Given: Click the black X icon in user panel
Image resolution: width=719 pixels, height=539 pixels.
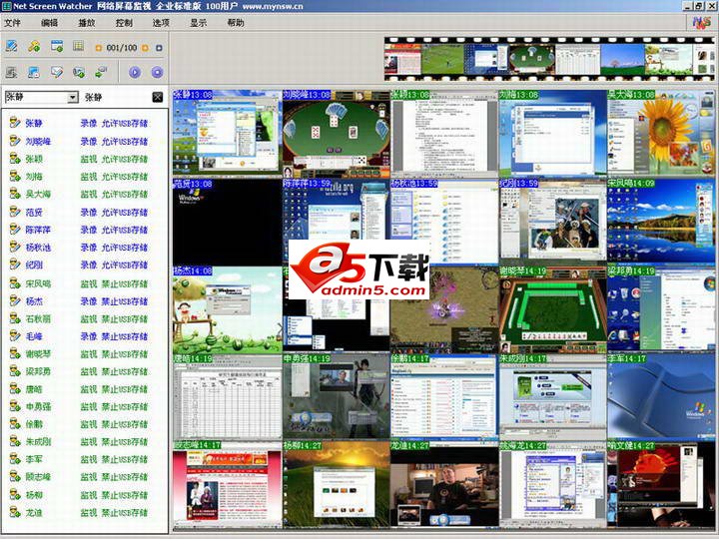Looking at the screenshot, I should pyautogui.click(x=157, y=97).
